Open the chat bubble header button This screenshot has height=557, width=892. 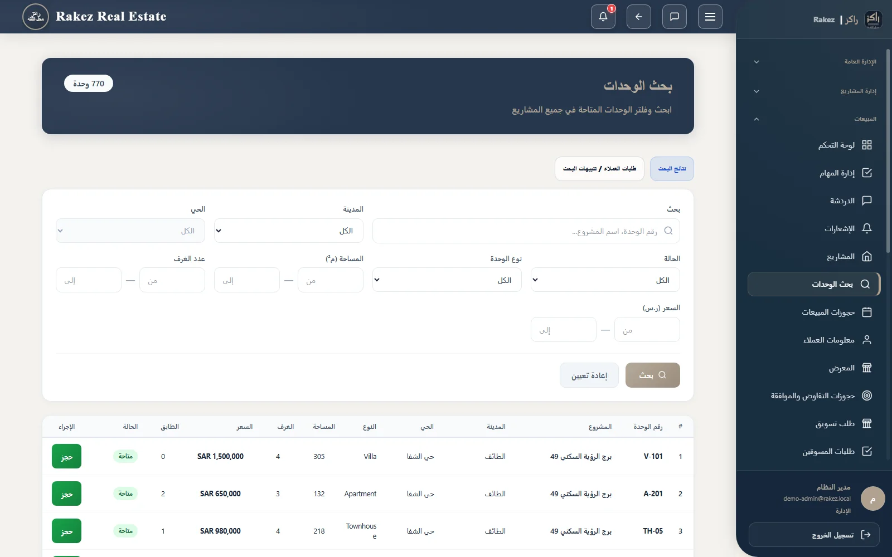click(675, 17)
